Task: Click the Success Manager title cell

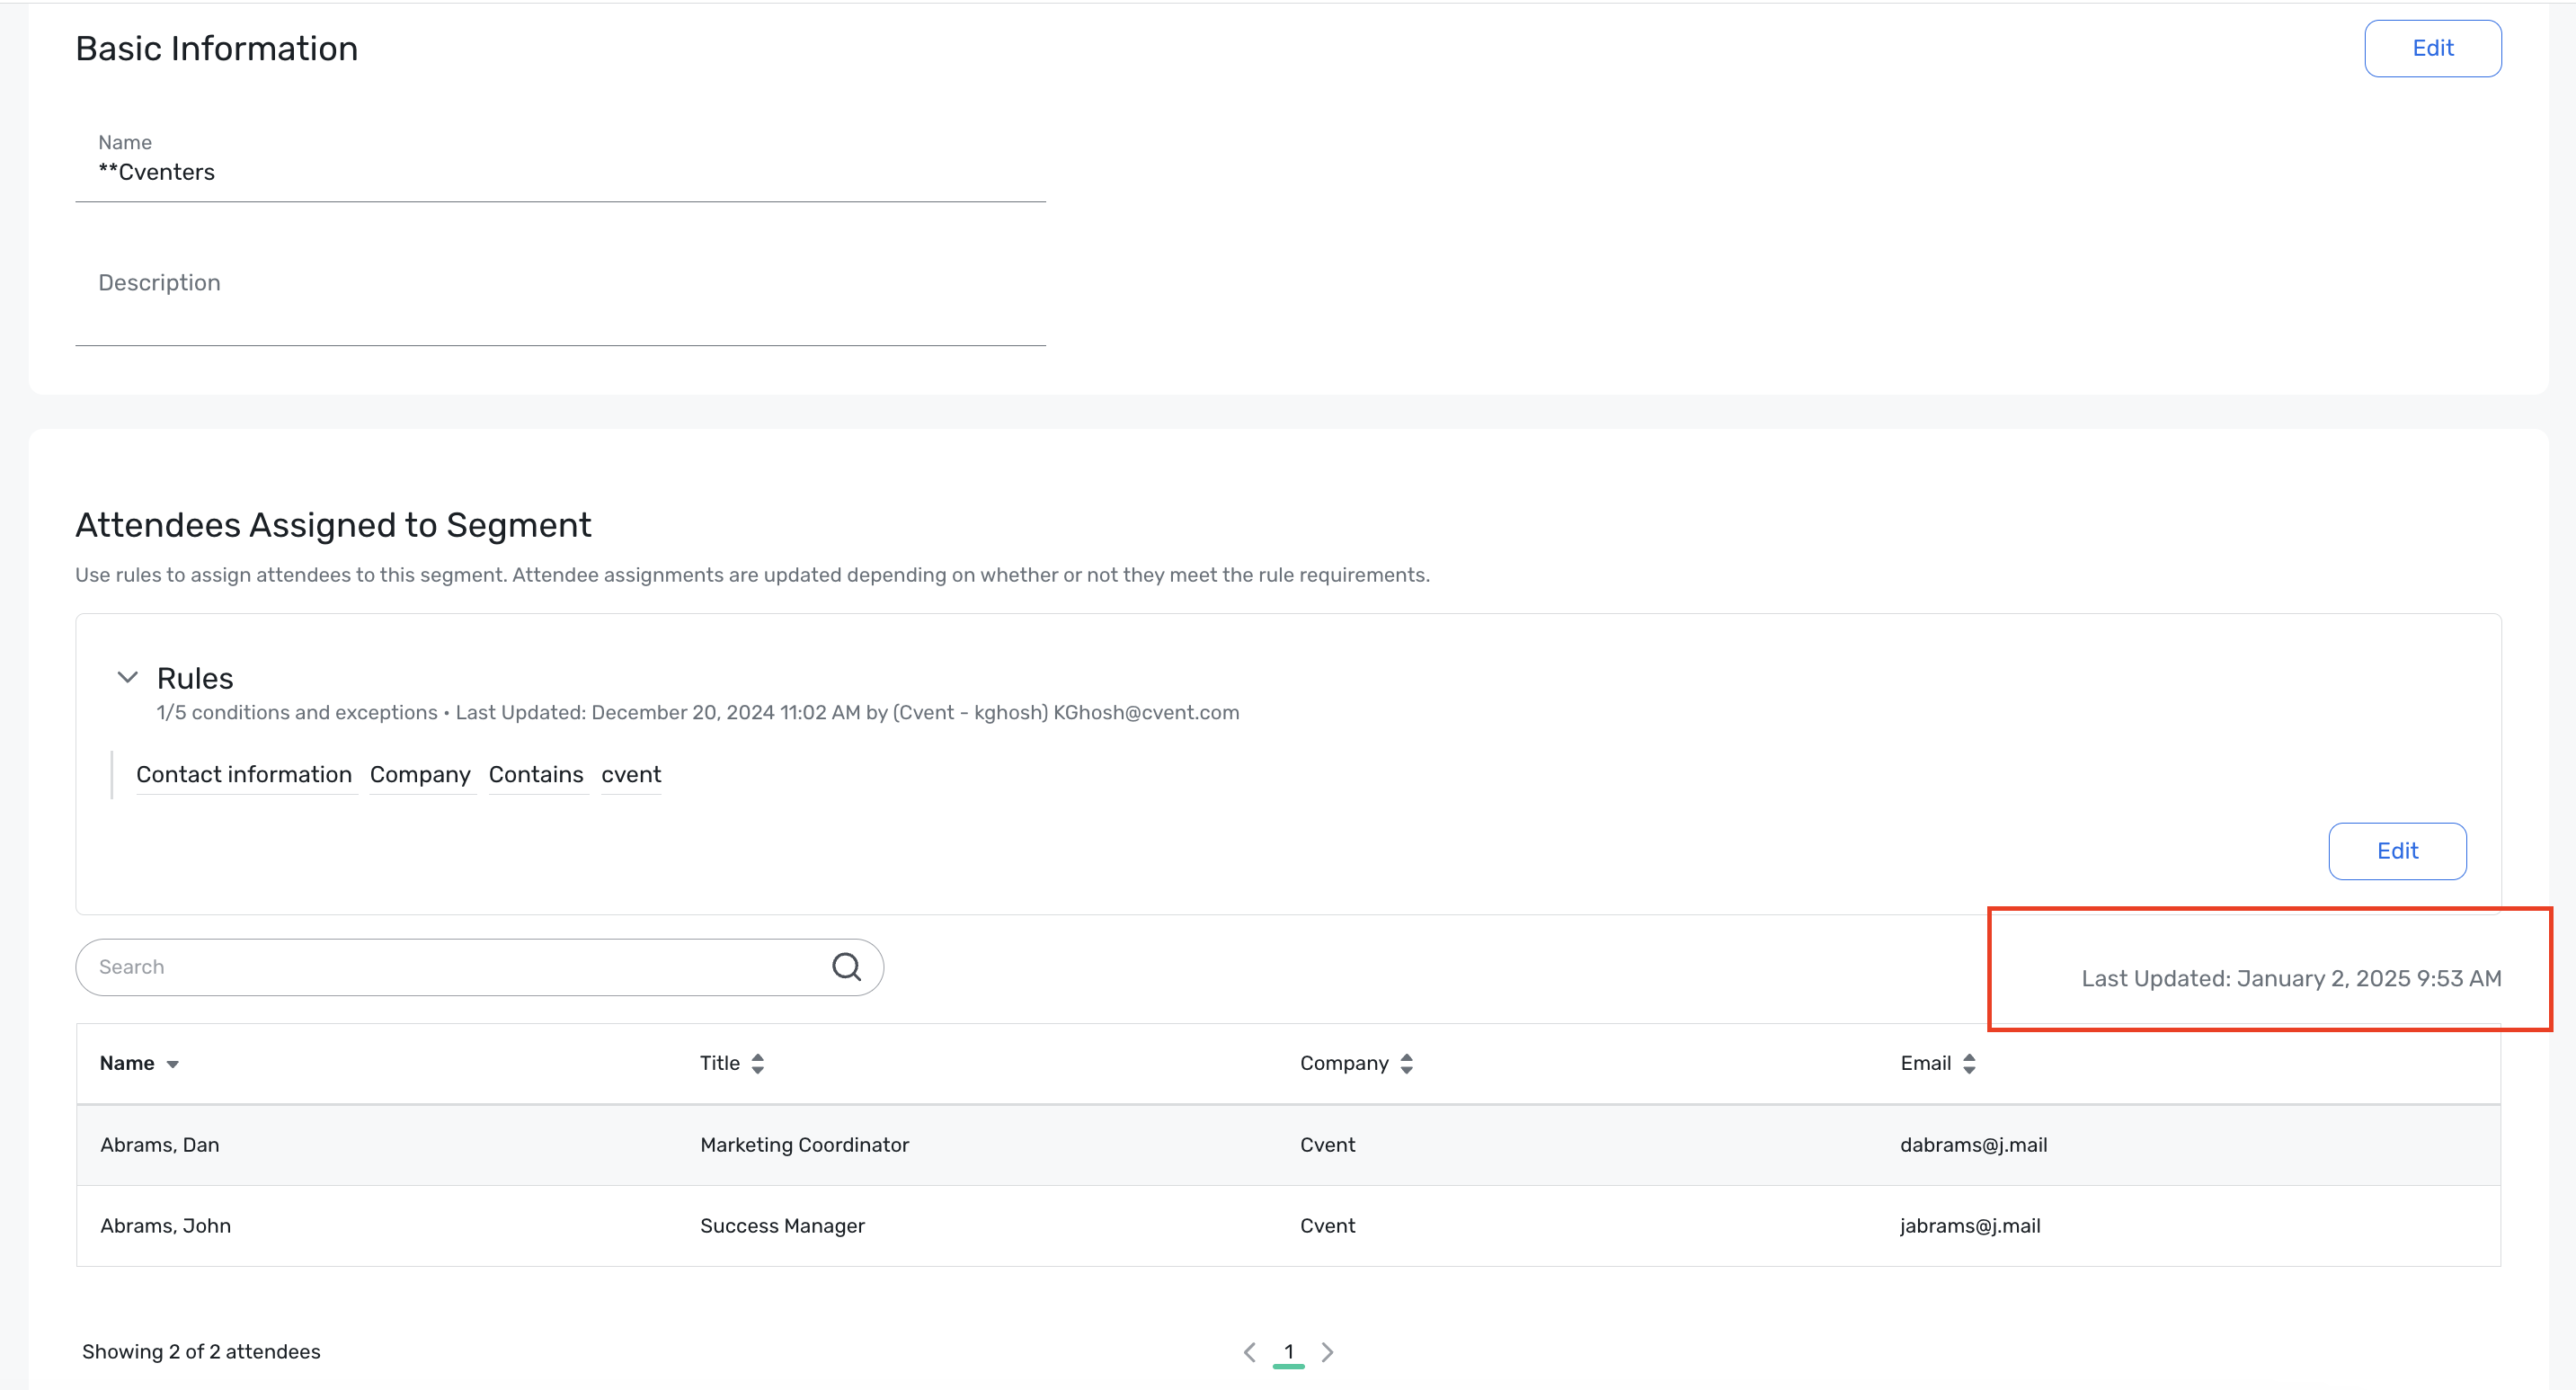Action: [x=782, y=1226]
